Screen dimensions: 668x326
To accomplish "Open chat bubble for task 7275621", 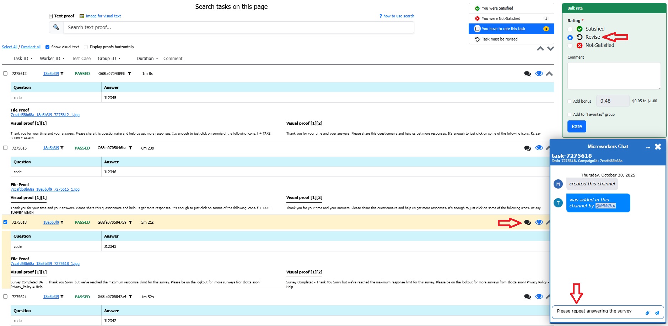I will pyautogui.click(x=527, y=297).
